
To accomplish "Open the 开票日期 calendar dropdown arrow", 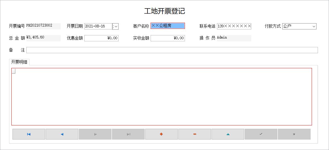I will coord(115,26).
